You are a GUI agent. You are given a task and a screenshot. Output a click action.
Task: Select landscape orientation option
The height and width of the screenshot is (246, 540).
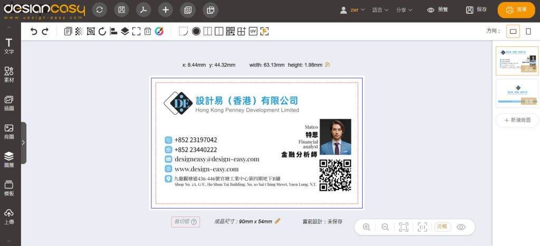tap(513, 32)
